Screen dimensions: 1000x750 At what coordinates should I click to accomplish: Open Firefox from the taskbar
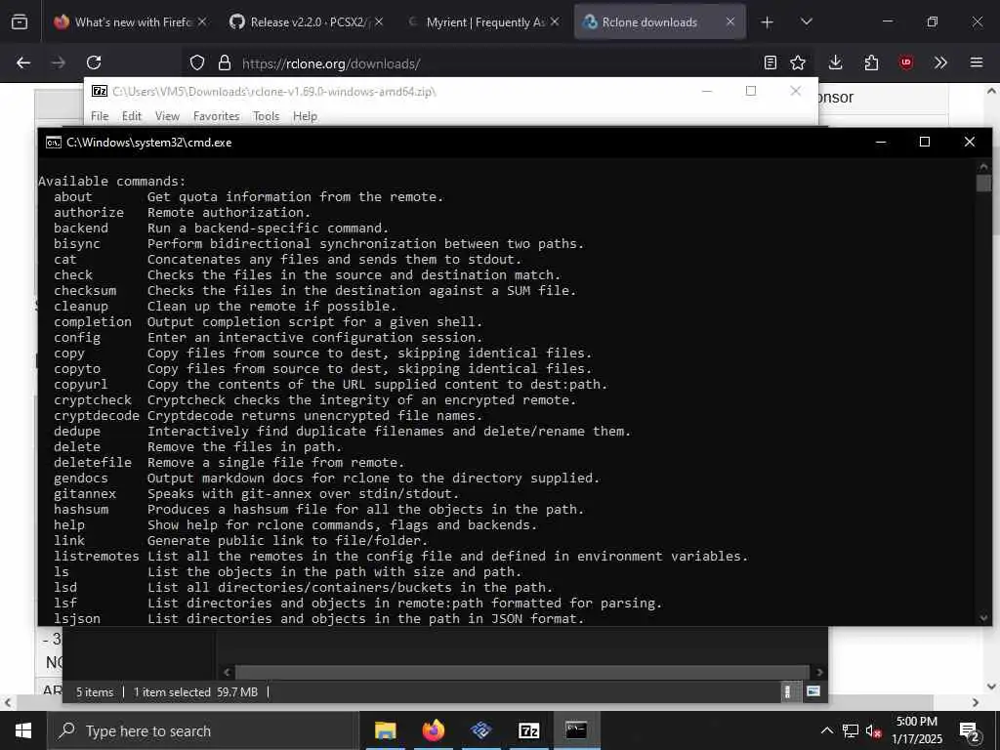coord(433,730)
